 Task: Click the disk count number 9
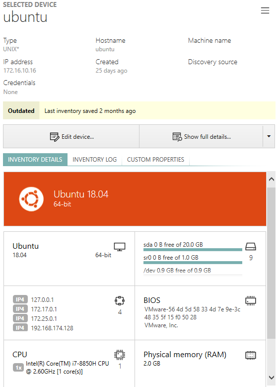pos(251,258)
